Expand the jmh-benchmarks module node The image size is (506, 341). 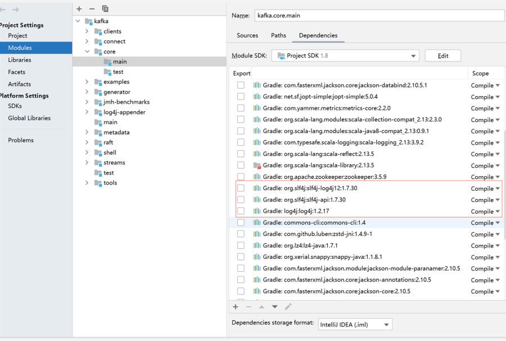click(87, 102)
